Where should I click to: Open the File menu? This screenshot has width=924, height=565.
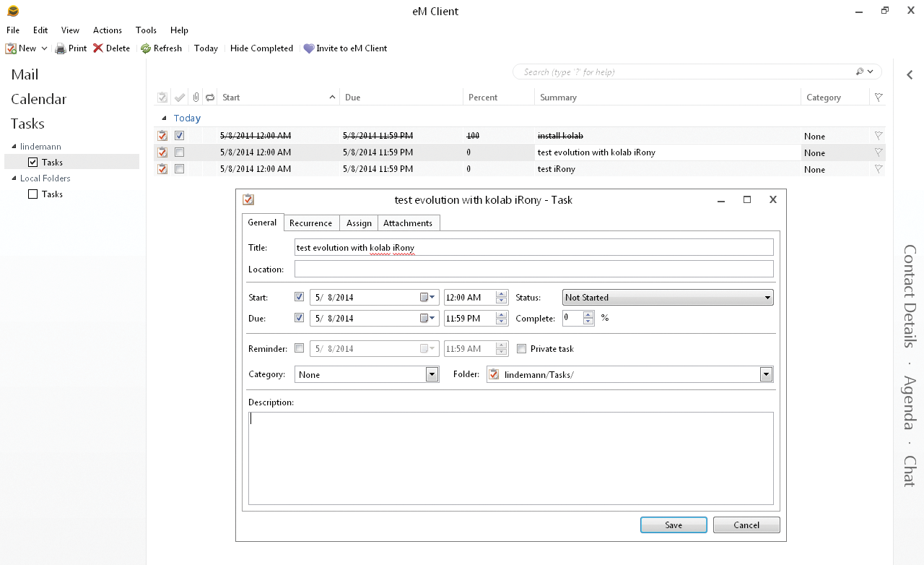[x=13, y=30]
